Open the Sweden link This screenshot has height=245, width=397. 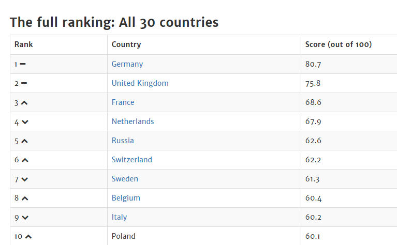tap(125, 179)
